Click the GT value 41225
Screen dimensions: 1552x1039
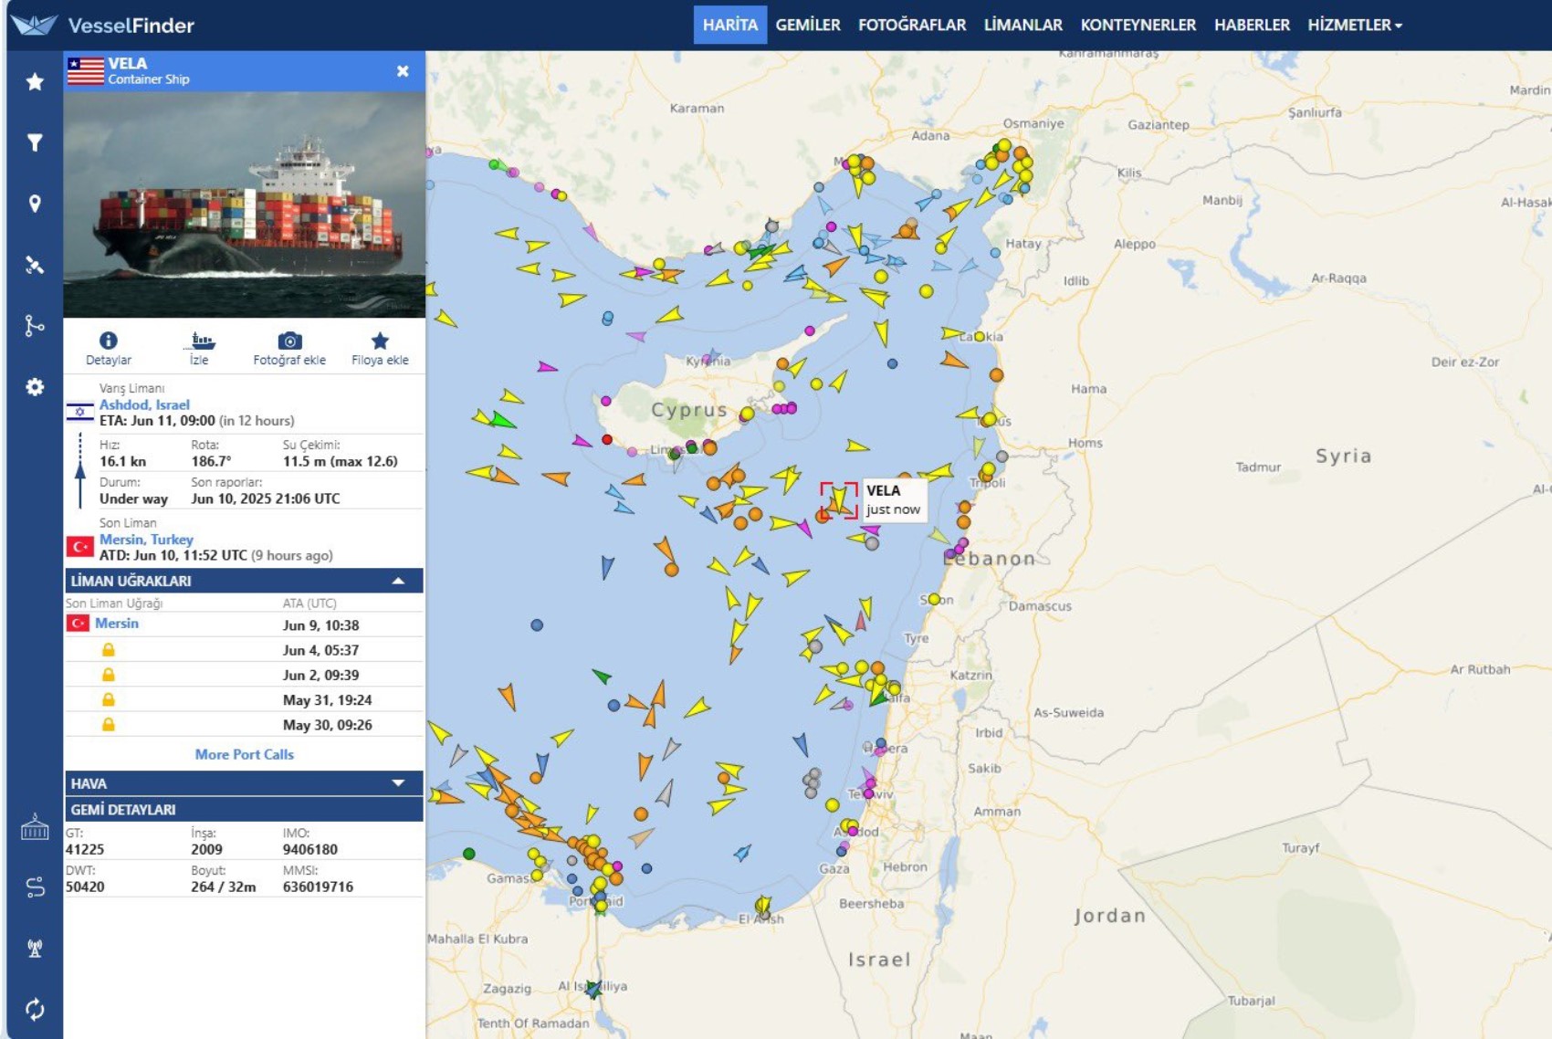click(84, 850)
